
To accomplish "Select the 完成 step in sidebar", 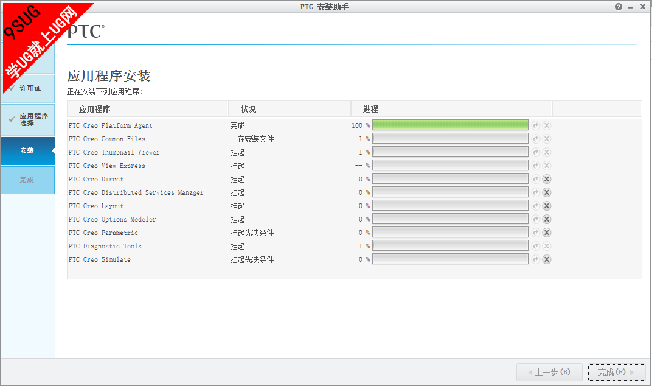I will click(x=28, y=180).
